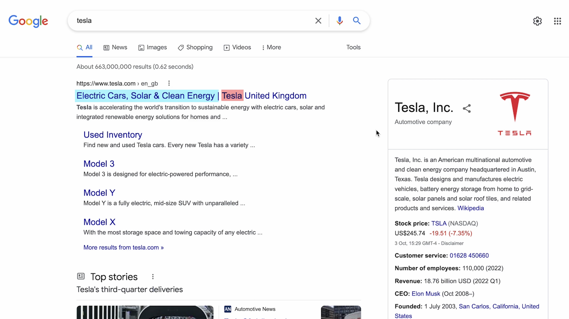This screenshot has height=319, width=569.
Task: Clear the search box with X icon
Action: pyautogui.click(x=318, y=21)
